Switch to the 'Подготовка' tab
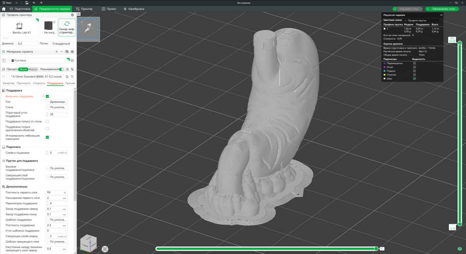This screenshot has width=466, height=254. tap(20, 9)
